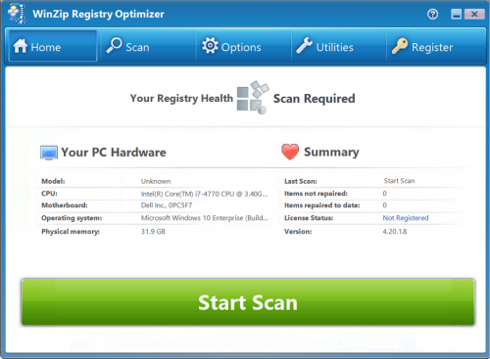Click the 'Your PC Hardware' heading
The width and height of the screenshot is (490, 359).
point(114,153)
